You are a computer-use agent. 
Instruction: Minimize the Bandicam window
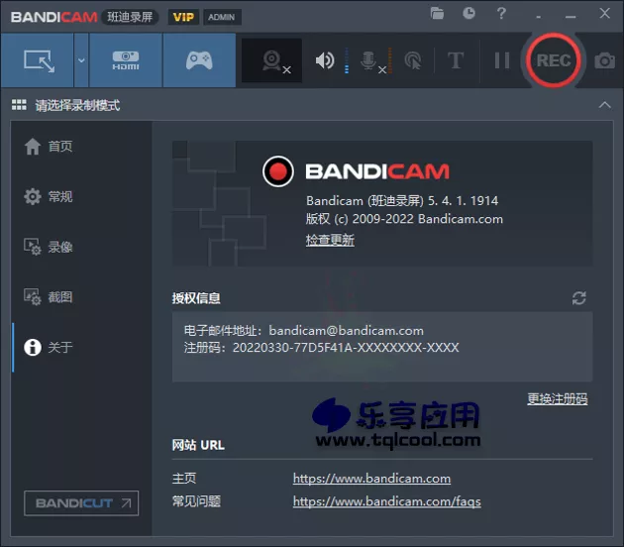click(571, 16)
